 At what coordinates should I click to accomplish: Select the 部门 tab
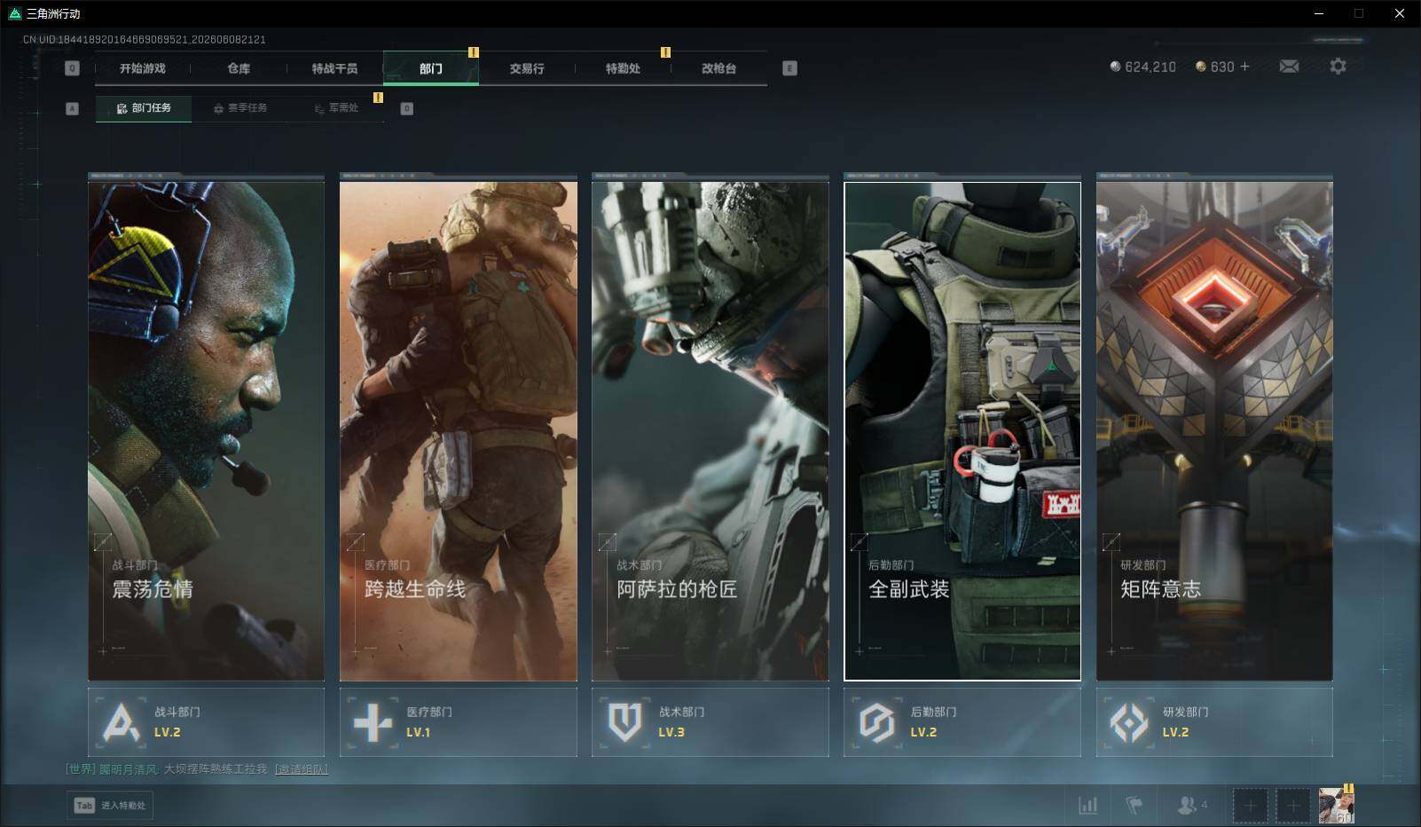[431, 68]
